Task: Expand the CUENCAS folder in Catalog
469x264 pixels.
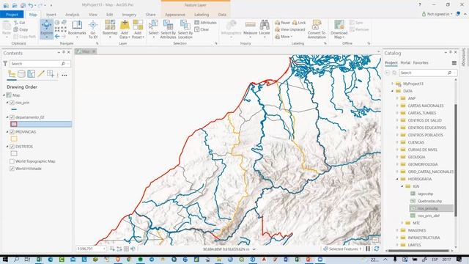Action: pos(397,142)
